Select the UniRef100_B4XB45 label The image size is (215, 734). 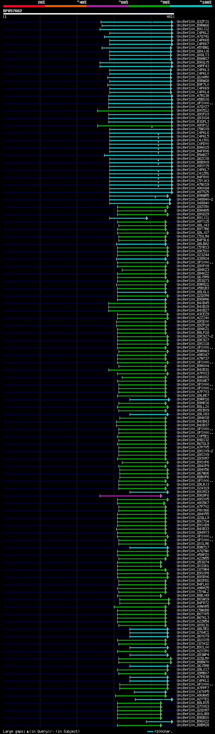(193, 303)
